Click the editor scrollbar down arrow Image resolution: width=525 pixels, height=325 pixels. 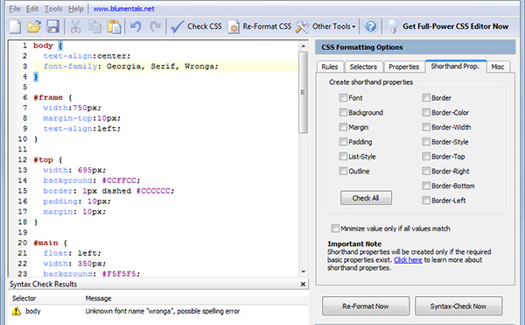tap(304, 272)
